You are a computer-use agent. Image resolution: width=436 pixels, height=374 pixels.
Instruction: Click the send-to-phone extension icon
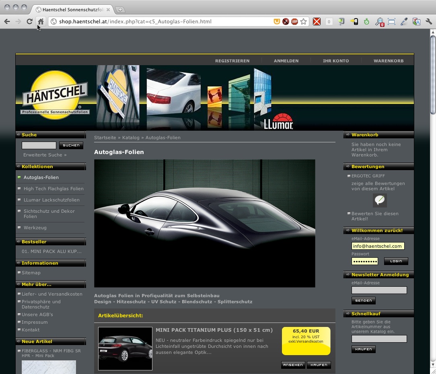tap(354, 21)
